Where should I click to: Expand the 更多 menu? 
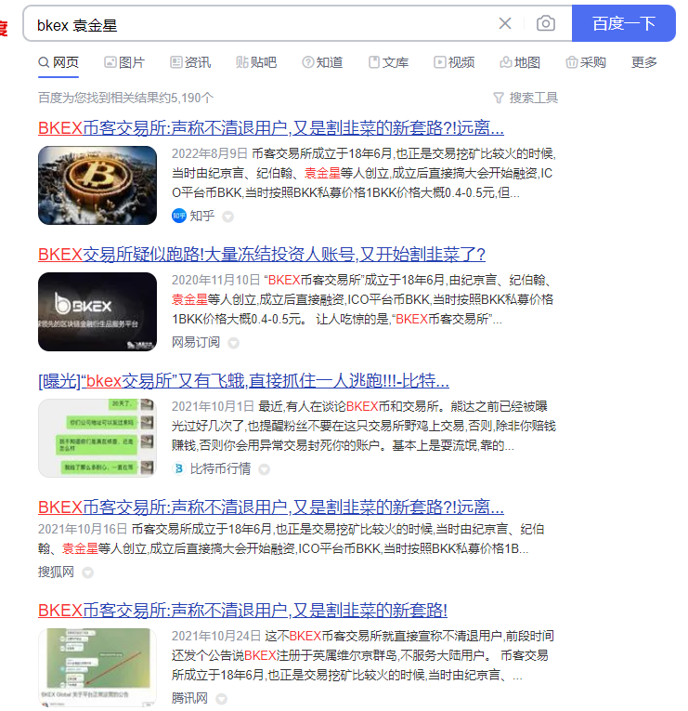pos(644,62)
